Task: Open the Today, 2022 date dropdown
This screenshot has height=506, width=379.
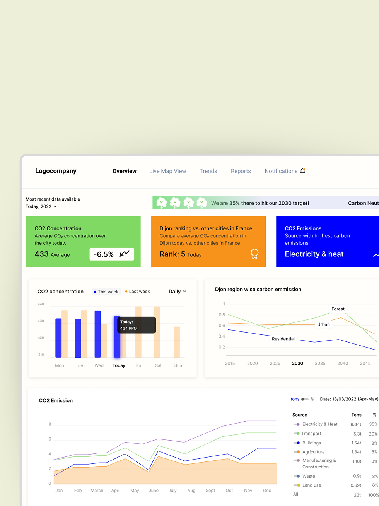Action: coord(41,206)
